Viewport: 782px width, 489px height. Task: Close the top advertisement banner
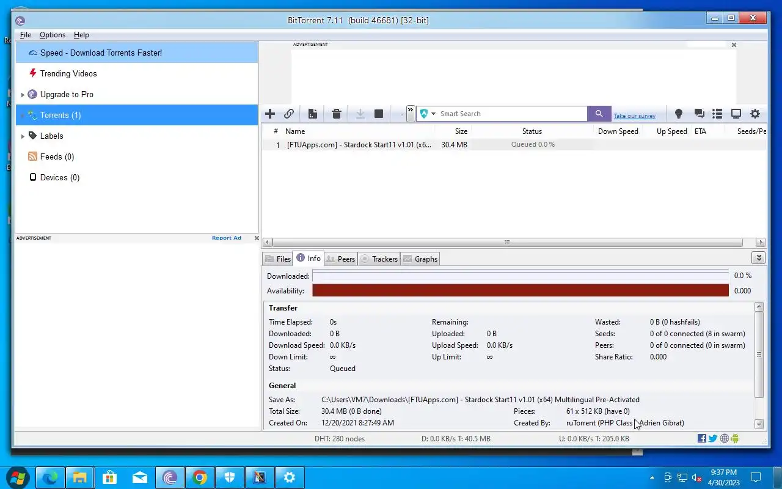coord(734,45)
